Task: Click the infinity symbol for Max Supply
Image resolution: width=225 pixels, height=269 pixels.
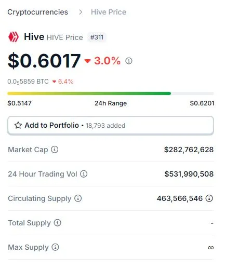Action: coord(211,248)
